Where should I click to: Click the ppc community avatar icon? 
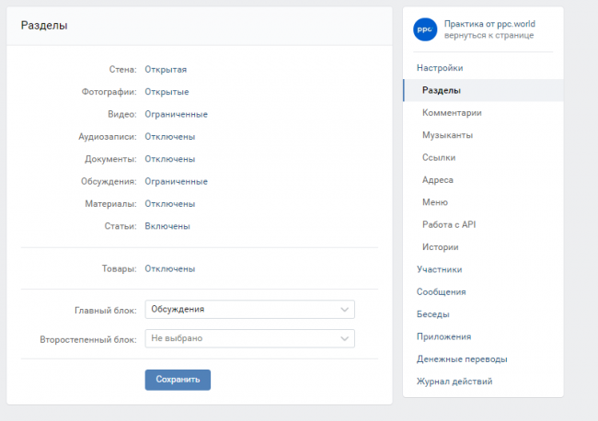[x=424, y=28]
